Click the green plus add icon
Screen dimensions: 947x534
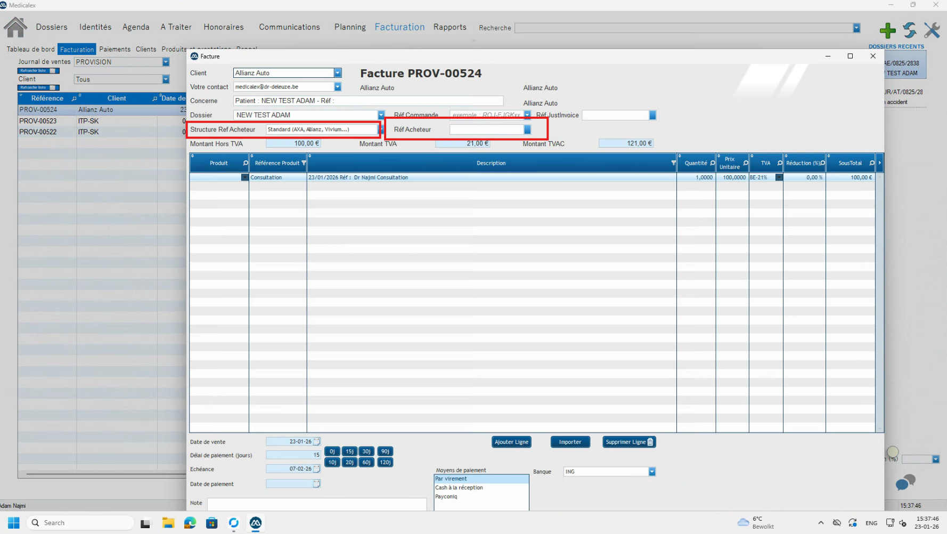(887, 30)
